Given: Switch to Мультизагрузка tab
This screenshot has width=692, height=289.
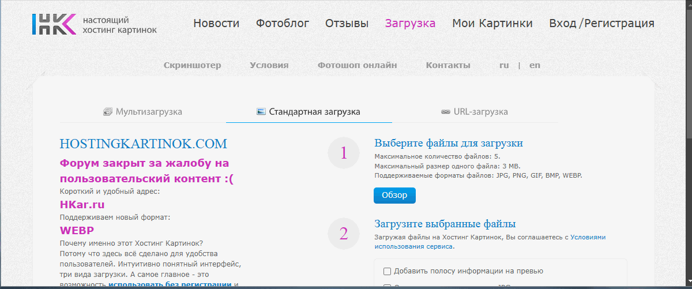Looking at the screenshot, I should 143,112.
